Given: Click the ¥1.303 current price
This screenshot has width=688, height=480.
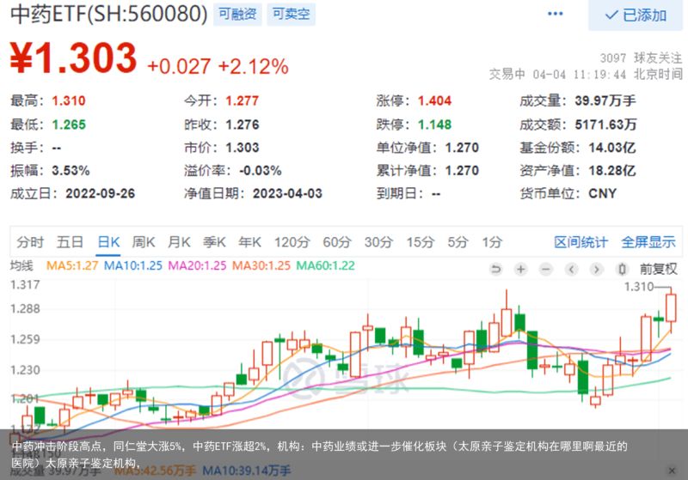Looking at the screenshot, I should [x=74, y=58].
